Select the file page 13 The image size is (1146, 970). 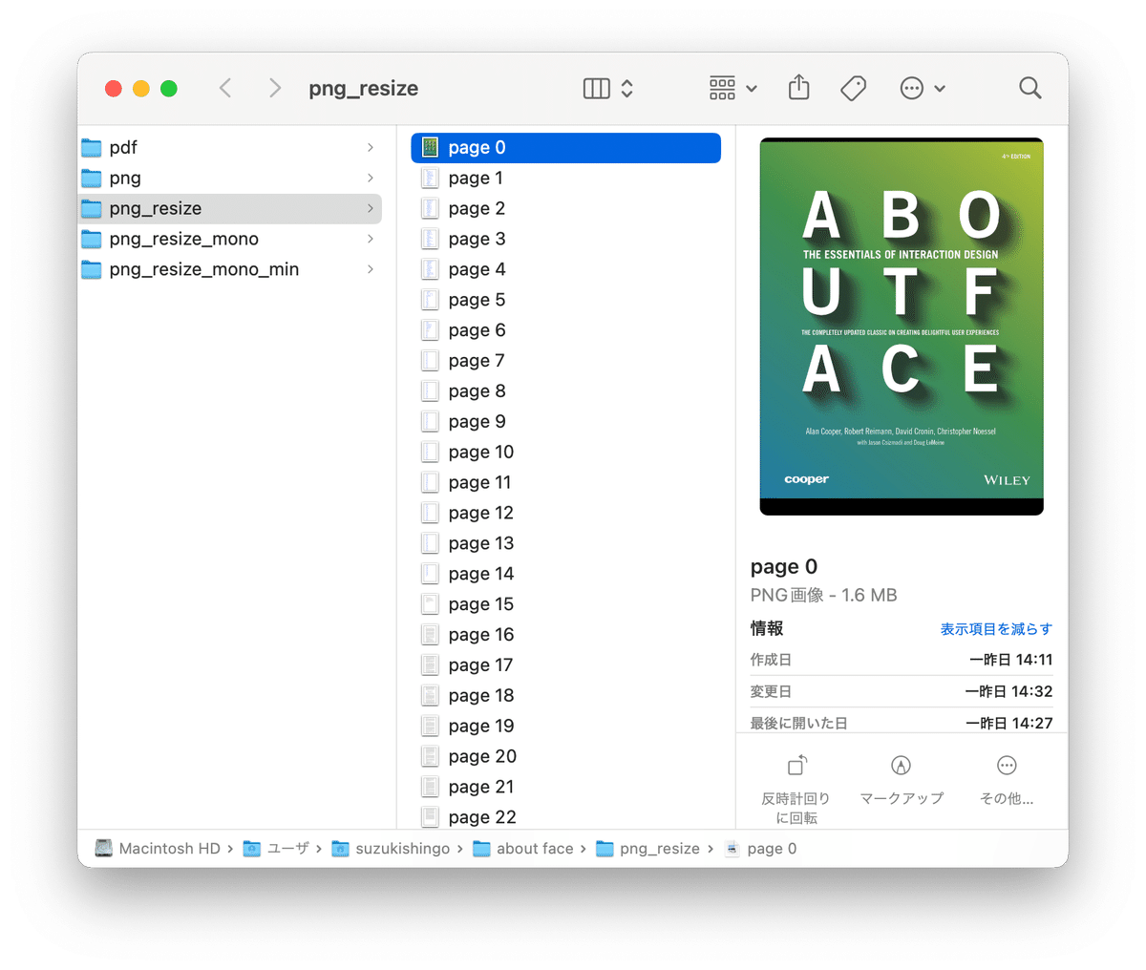[565, 543]
